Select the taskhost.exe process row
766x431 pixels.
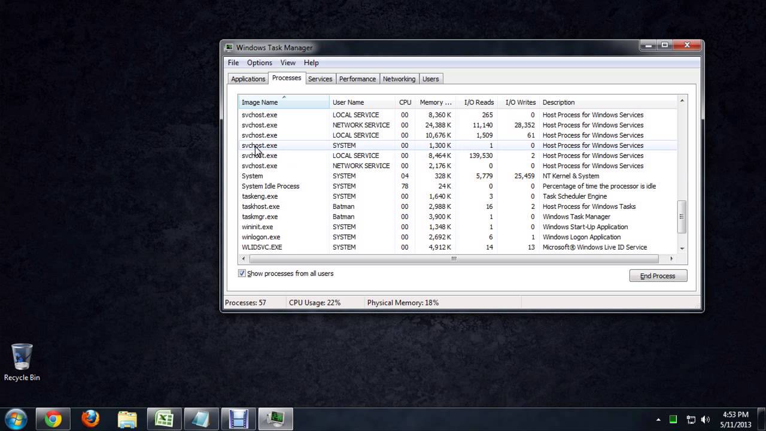click(457, 207)
